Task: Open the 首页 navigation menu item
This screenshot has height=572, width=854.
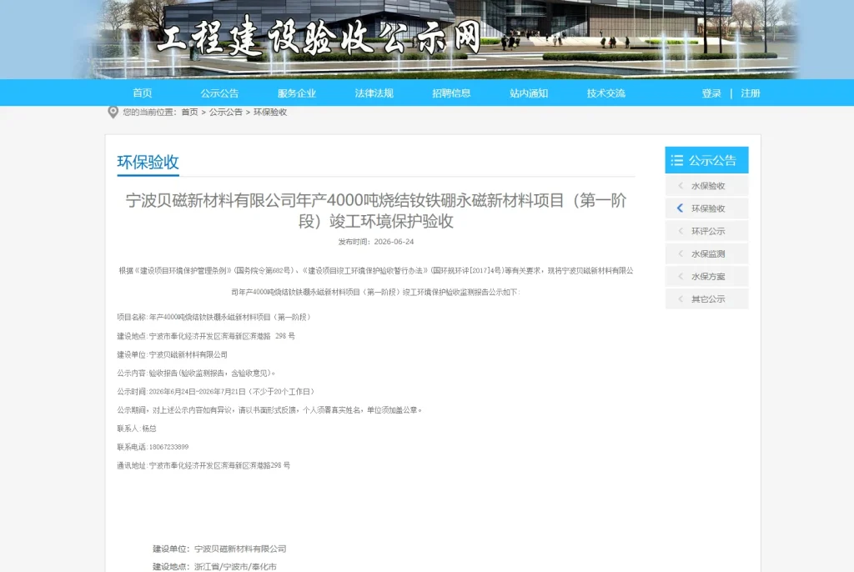Action: click(143, 93)
